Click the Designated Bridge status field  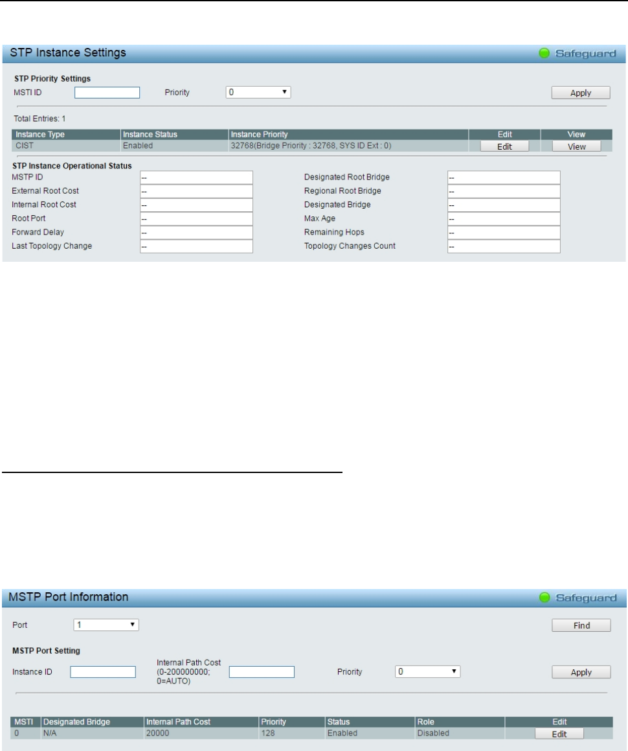[504, 205]
